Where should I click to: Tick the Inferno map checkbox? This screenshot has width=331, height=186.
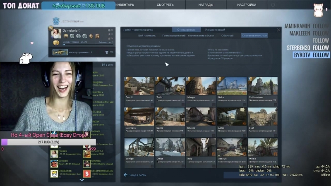tap(213, 135)
